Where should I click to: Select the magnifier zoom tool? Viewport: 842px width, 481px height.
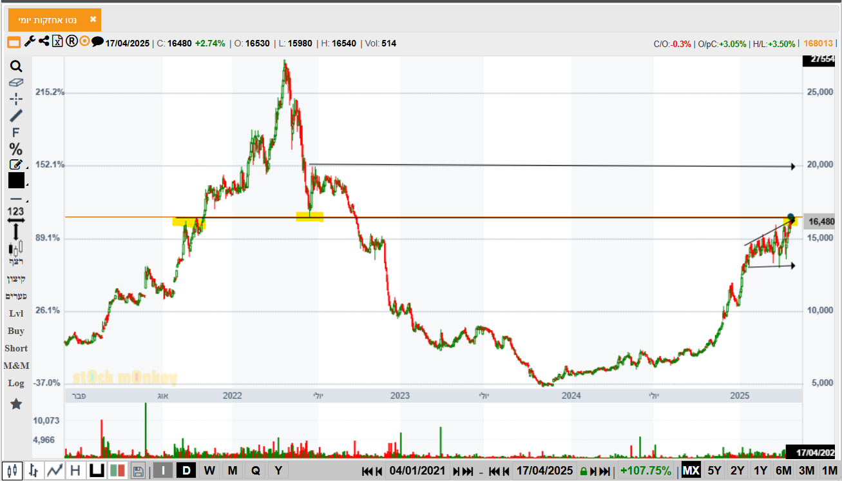click(16, 66)
